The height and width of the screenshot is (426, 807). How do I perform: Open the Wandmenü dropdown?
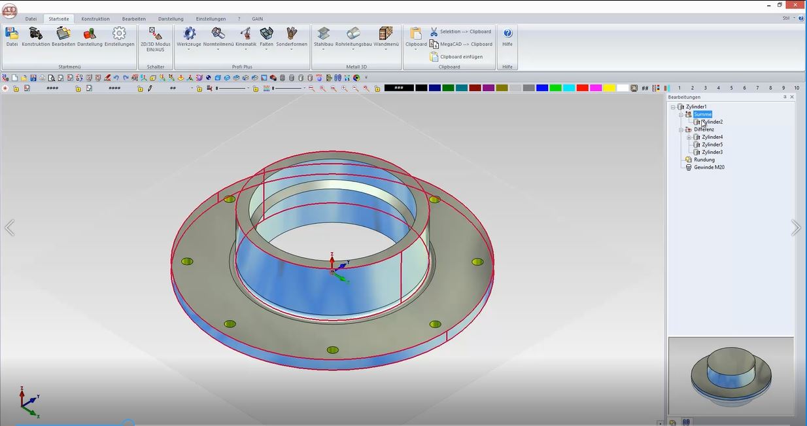tap(386, 39)
